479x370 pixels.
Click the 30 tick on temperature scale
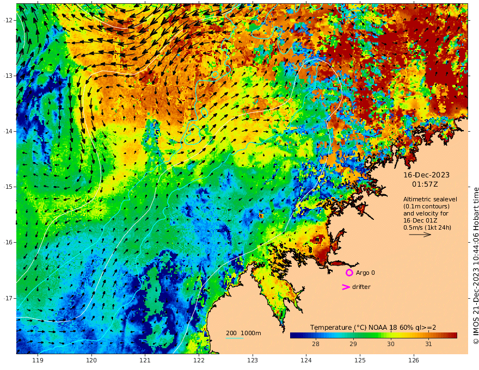[391, 344]
